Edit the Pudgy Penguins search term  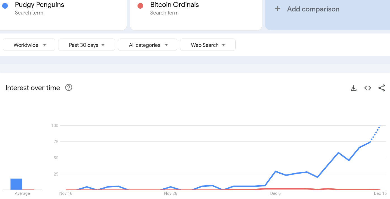click(39, 5)
